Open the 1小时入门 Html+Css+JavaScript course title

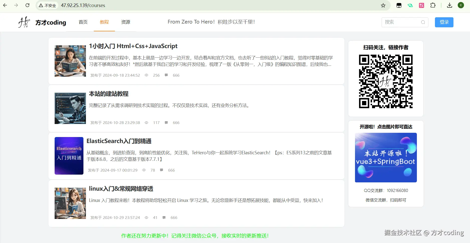pos(133,46)
